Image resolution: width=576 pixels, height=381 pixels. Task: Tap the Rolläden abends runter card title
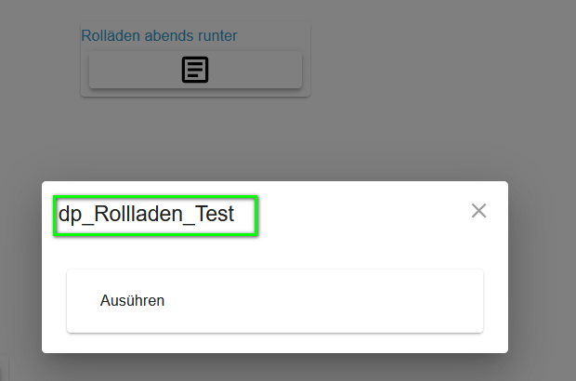pyautogui.click(x=160, y=36)
